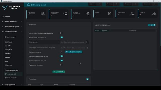Viewport: 161px width, 90px height.
Task: Maximize the Telegram Expert window
Action: 154,1
